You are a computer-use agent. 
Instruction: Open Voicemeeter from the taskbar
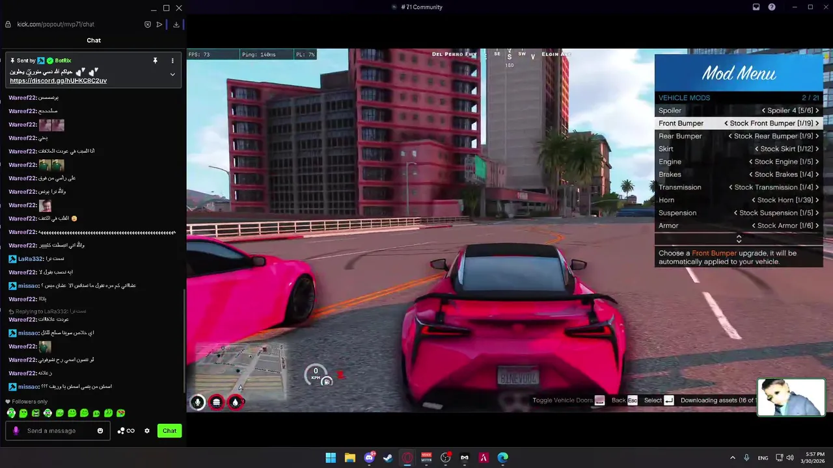[426, 458]
